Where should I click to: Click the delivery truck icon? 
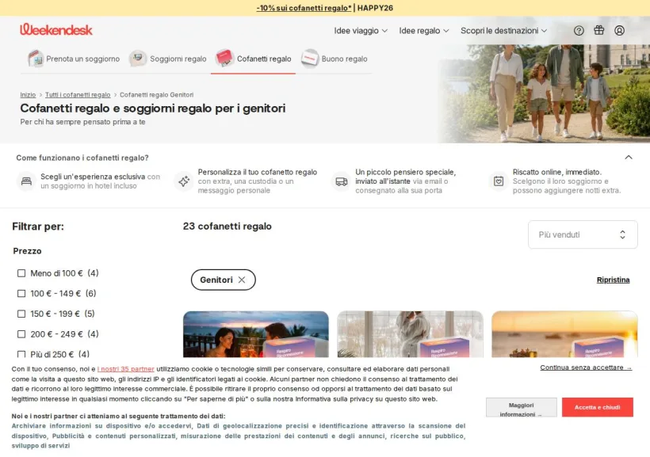coord(341,181)
